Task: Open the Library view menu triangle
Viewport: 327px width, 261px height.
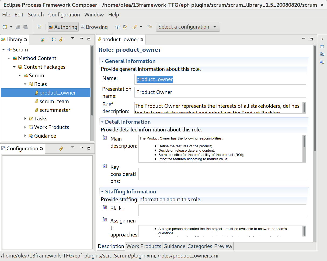Action: [72, 39]
